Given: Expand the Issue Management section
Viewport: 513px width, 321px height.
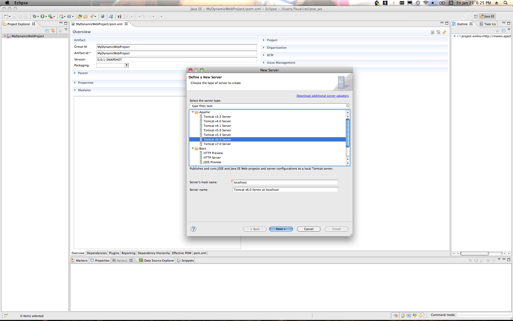Looking at the screenshot, I should click(x=264, y=63).
